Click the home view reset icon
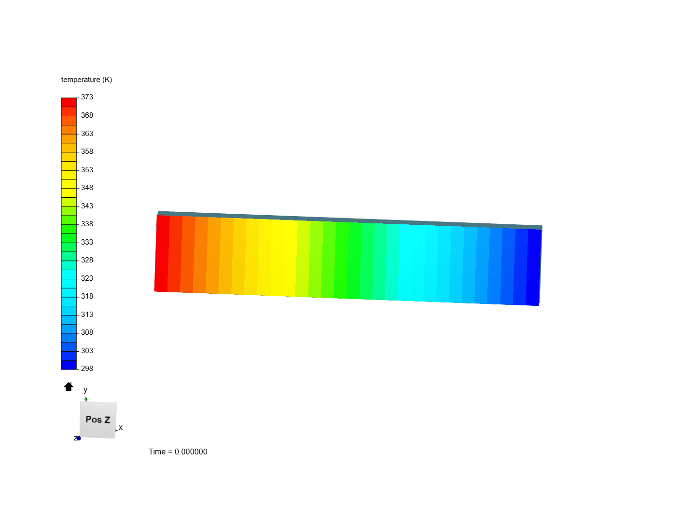Viewport: 695px width, 521px height. [x=69, y=386]
